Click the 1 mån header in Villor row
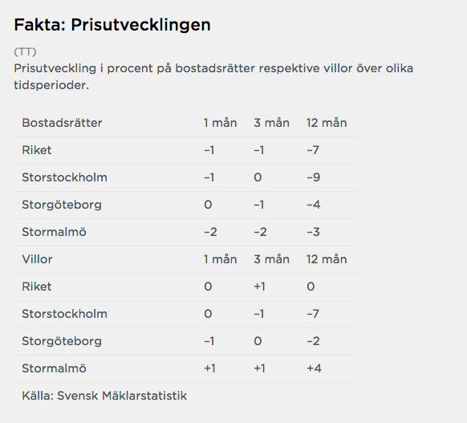Image resolution: width=467 pixels, height=423 pixels. tap(221, 259)
